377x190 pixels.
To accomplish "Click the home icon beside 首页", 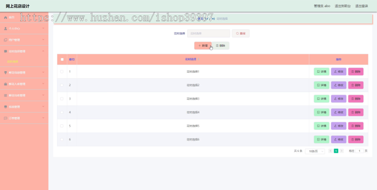I will point(5,17).
